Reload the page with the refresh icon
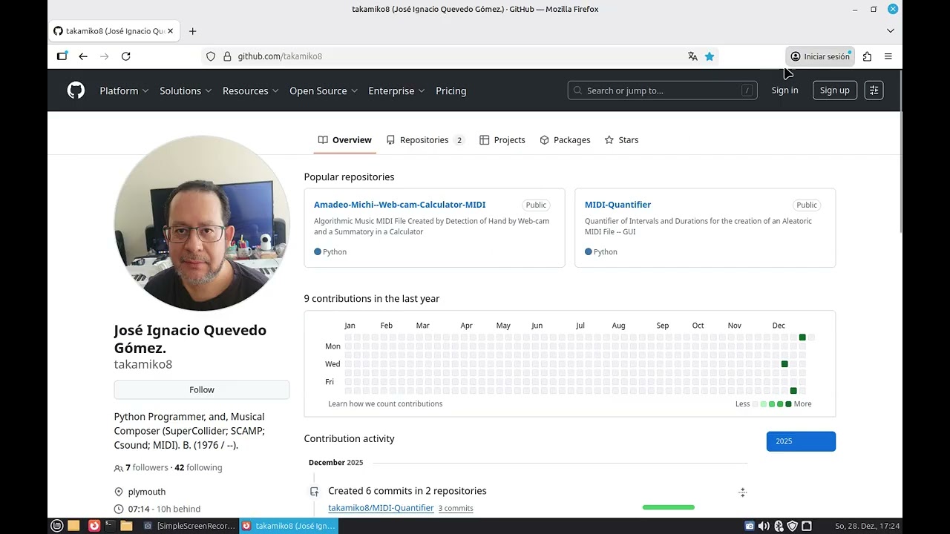 coord(126,56)
